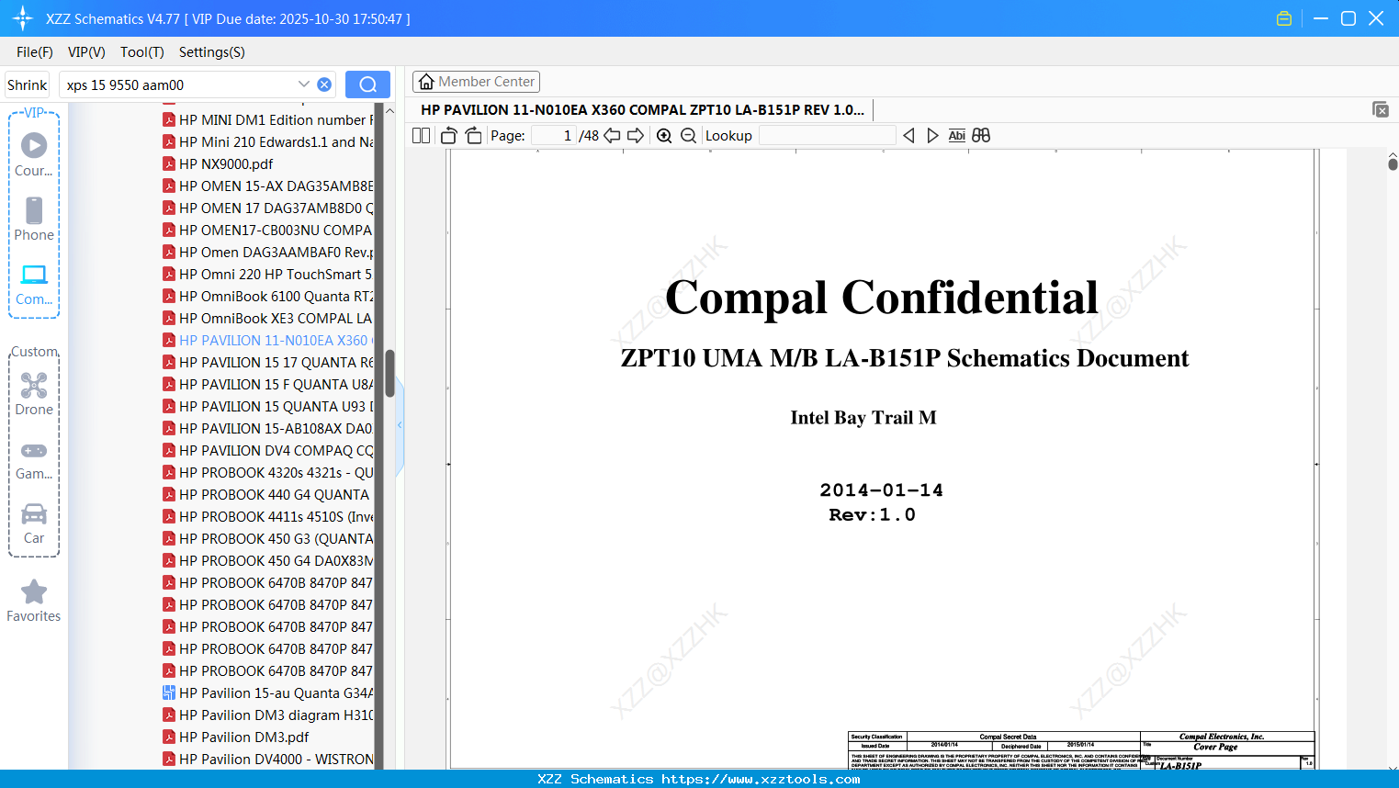1399x788 pixels.
Task: Close the document tab panel icon
Action: pos(1381,109)
